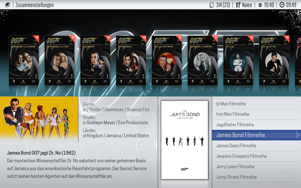The image size is (301, 188).
Task: Select the Goldfinger cover
Action: coord(95,60)
